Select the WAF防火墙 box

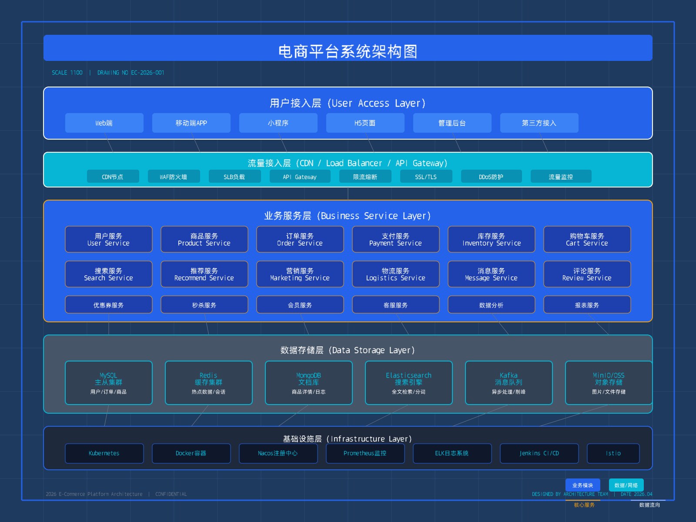click(174, 176)
